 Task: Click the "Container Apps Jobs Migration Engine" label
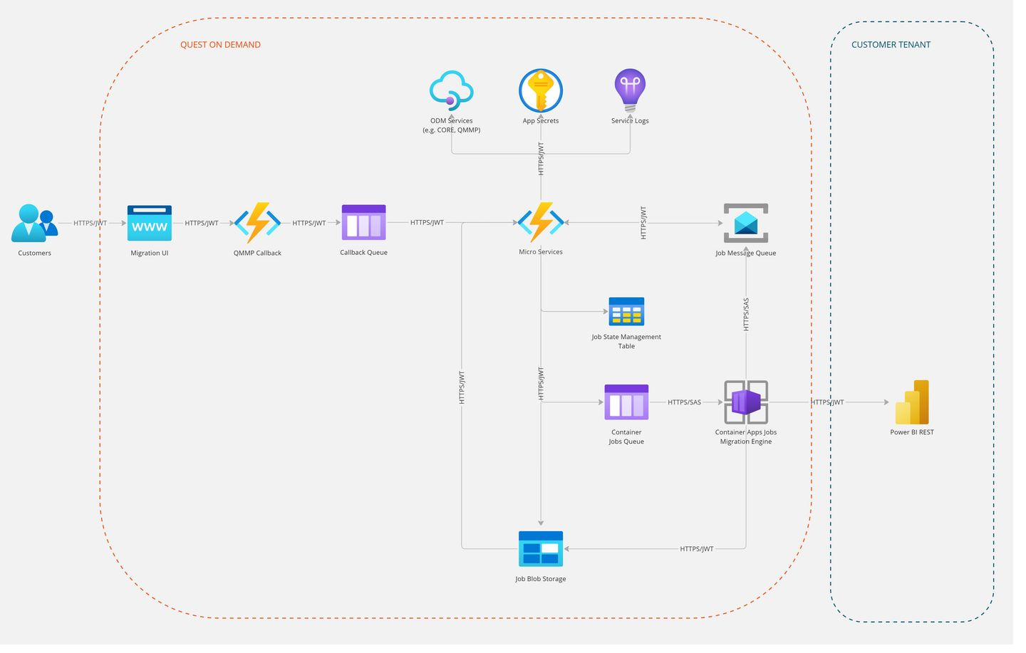746,437
